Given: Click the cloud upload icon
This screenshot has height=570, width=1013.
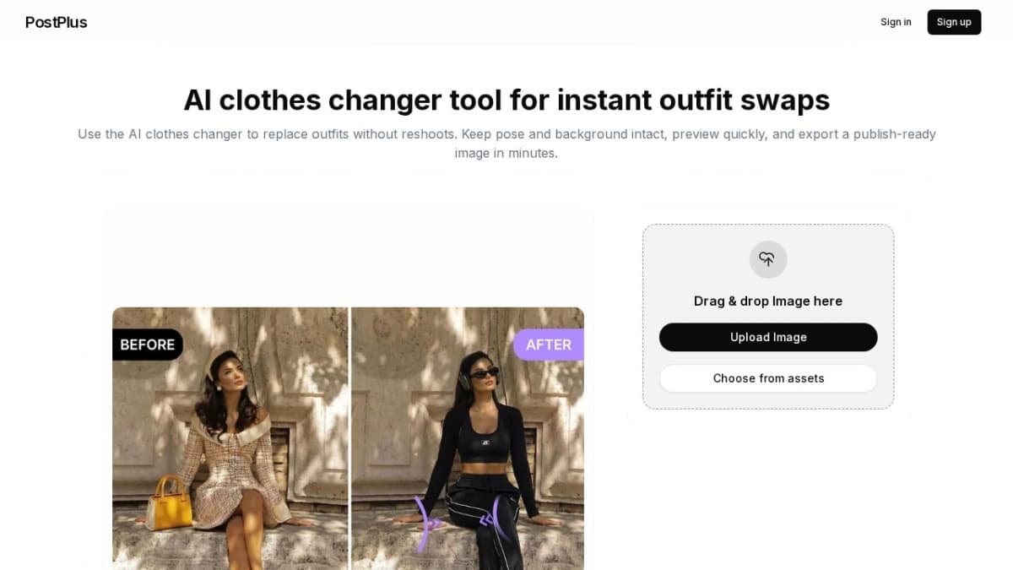Looking at the screenshot, I should (x=767, y=259).
